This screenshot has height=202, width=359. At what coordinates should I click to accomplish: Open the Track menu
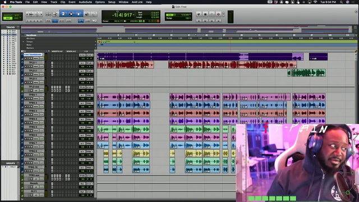pos(54,2)
